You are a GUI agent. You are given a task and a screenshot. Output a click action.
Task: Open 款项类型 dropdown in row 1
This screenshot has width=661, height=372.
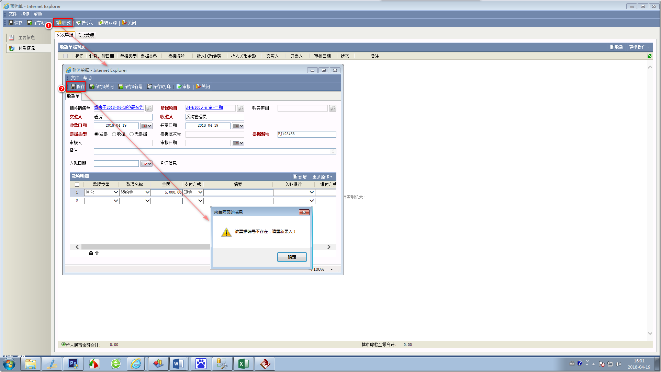[116, 192]
